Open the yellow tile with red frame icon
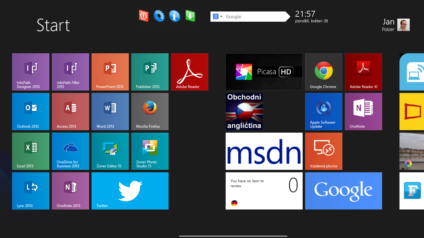The image size is (424, 238). [x=412, y=112]
